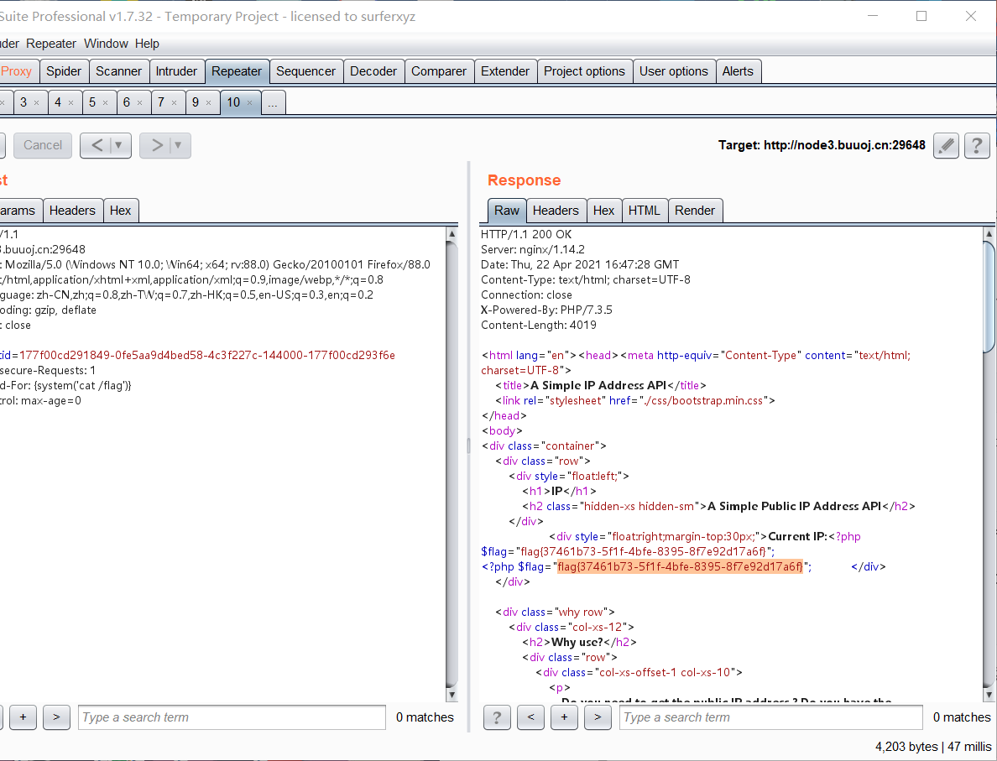
Task: Open the forward history dropdown arrow
Action: point(179,146)
